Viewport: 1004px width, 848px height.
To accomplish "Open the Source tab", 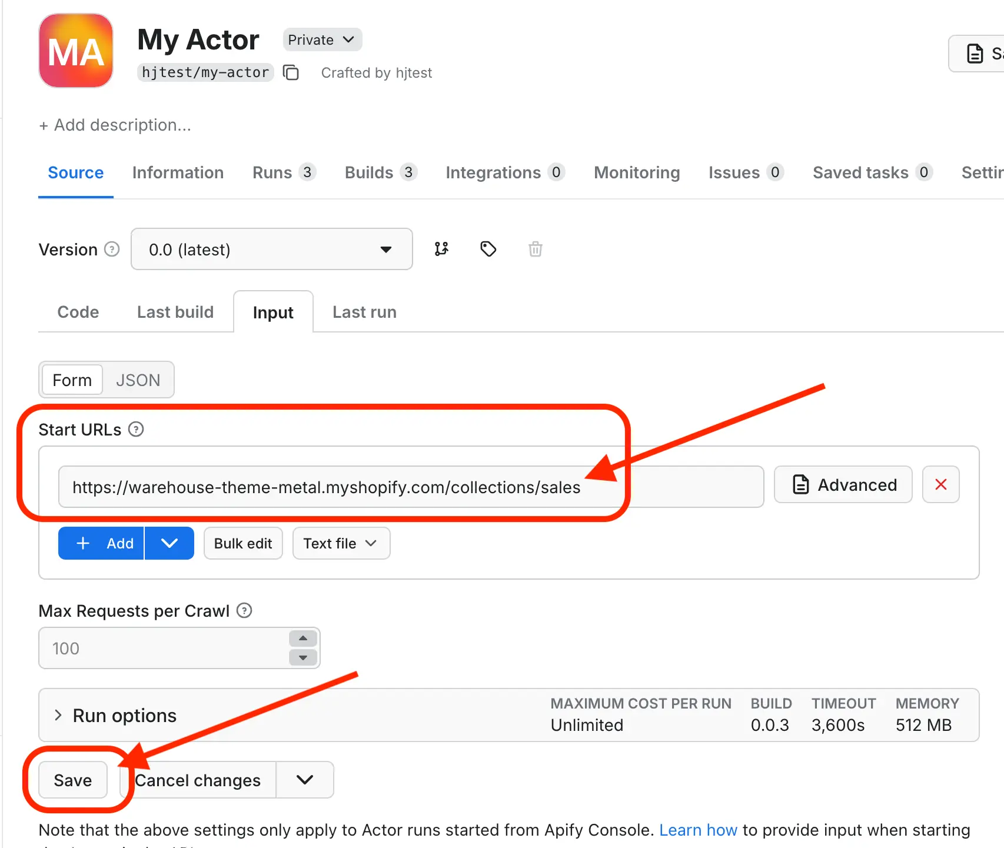I will coord(76,172).
